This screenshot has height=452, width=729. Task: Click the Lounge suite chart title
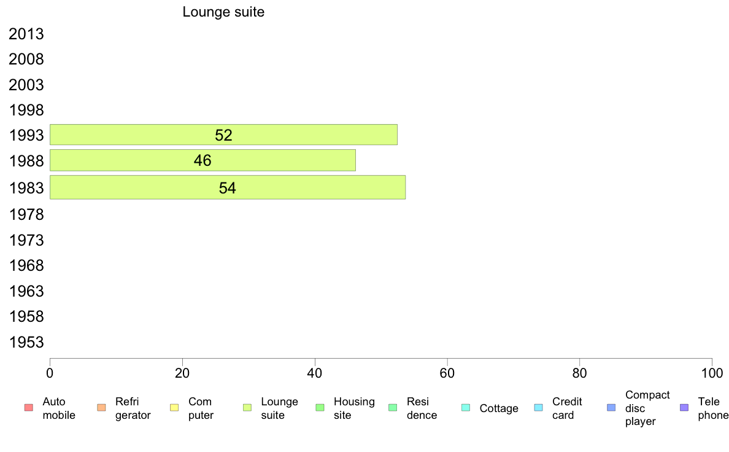(x=223, y=12)
